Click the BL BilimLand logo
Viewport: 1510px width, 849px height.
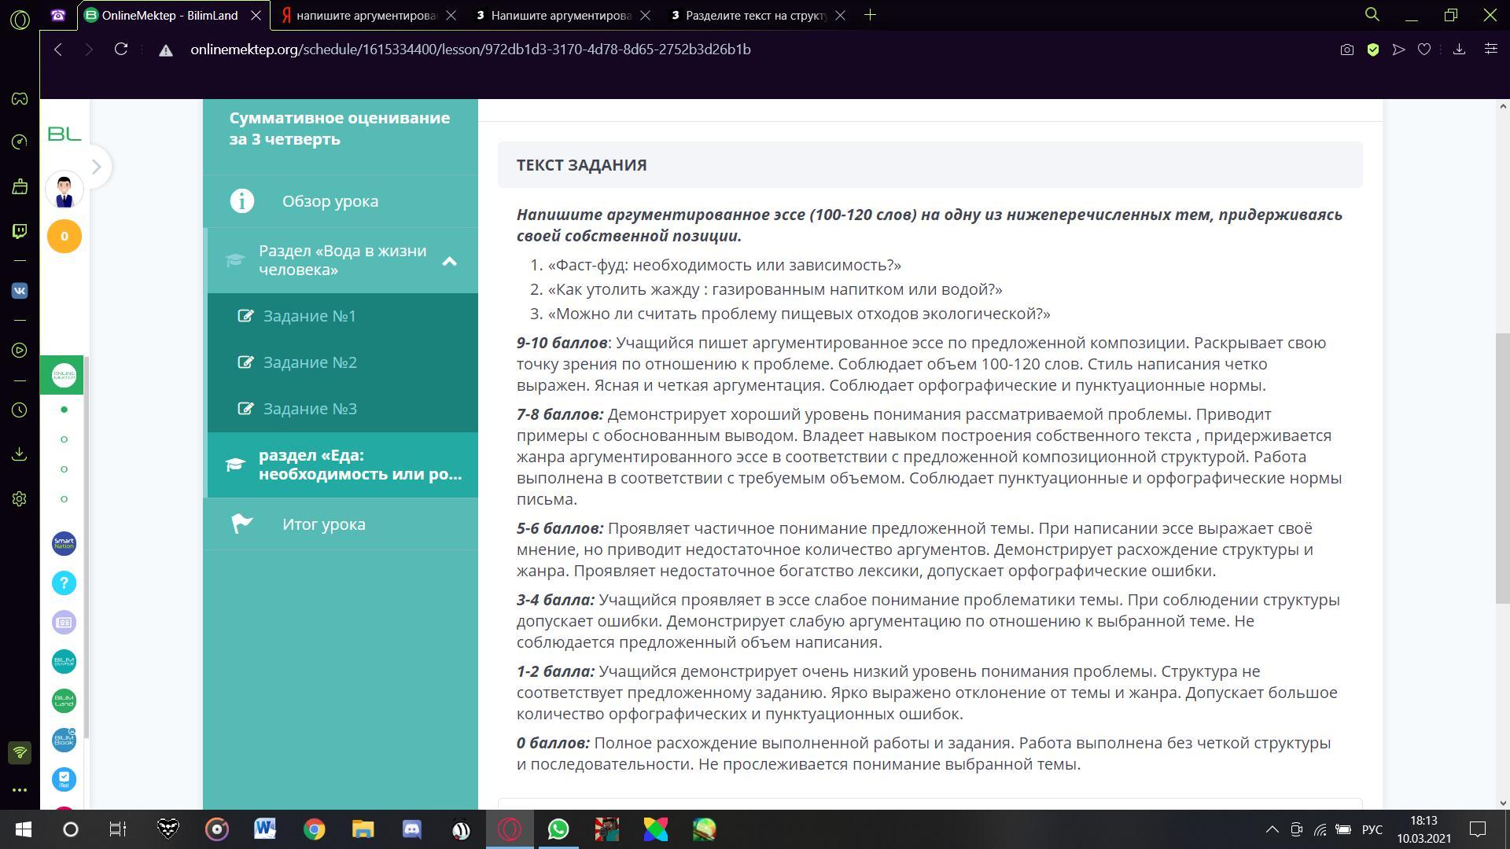[64, 134]
